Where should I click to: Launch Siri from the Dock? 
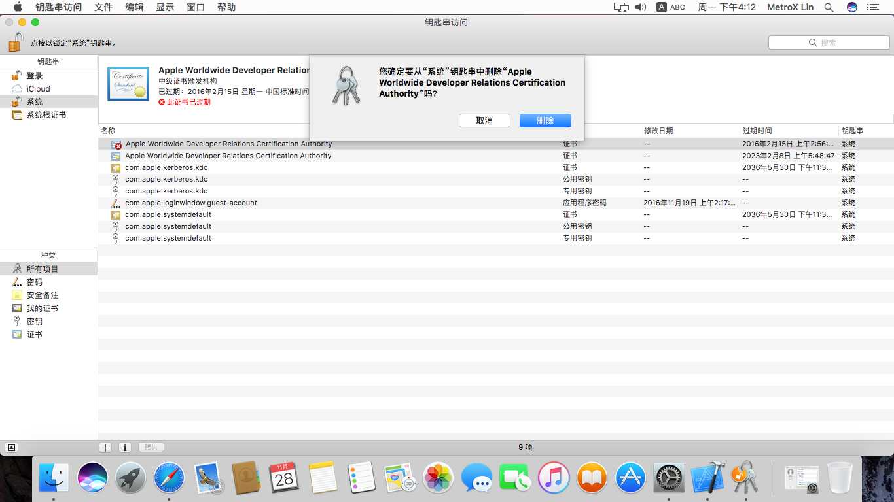(92, 478)
